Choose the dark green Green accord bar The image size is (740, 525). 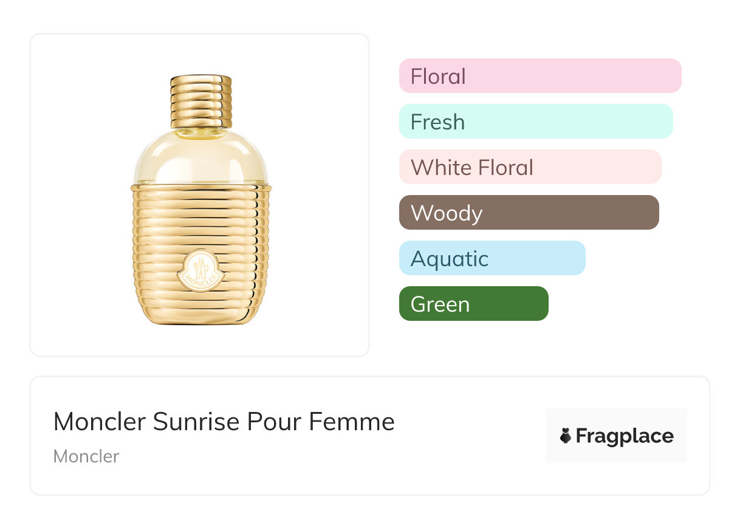(x=473, y=304)
